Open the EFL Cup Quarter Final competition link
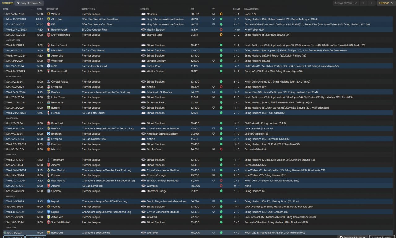The height and width of the screenshot is (238, 396). 95,30
